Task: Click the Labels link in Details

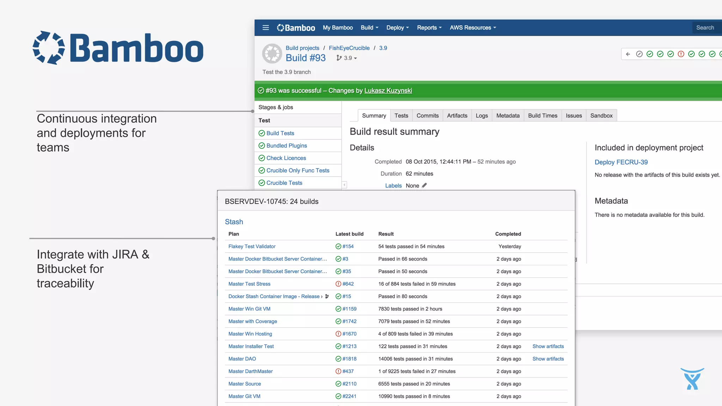Action: (x=393, y=186)
